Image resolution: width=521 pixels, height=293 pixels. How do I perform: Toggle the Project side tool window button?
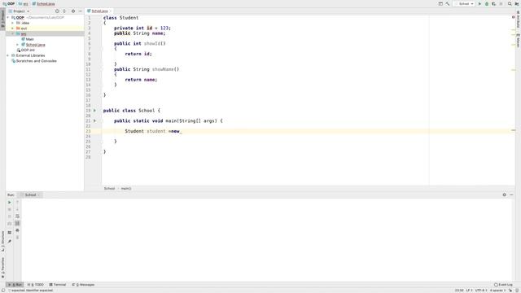(x=2, y=19)
